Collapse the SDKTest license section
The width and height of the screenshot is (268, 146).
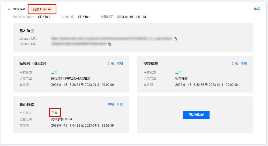(x=9, y=9)
